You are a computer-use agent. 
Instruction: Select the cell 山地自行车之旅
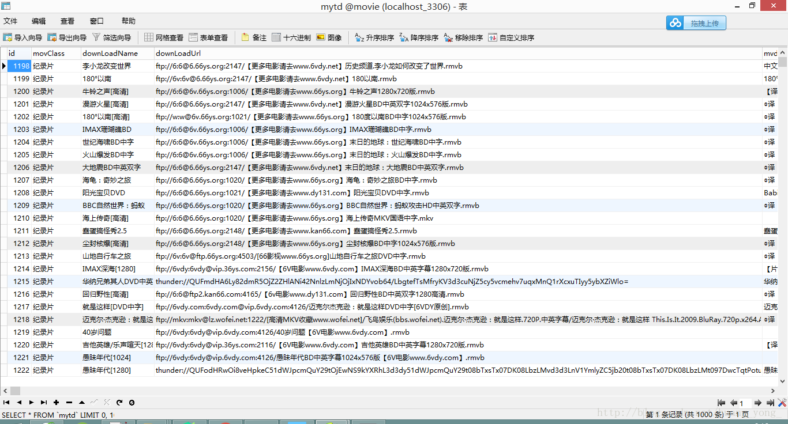[118, 256]
